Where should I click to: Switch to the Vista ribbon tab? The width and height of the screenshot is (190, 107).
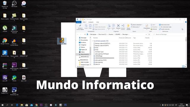[x=98, y=22]
